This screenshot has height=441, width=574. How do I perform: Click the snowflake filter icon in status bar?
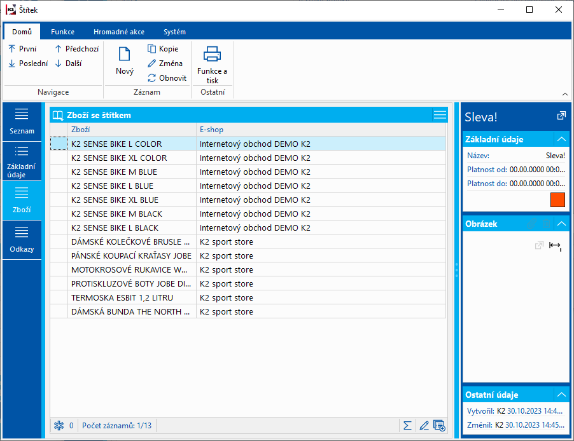[x=59, y=425]
